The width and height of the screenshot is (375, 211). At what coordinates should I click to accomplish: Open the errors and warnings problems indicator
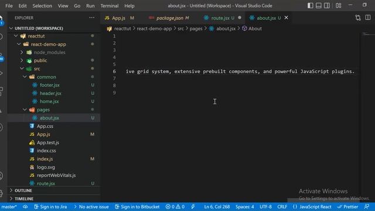coord(175,207)
